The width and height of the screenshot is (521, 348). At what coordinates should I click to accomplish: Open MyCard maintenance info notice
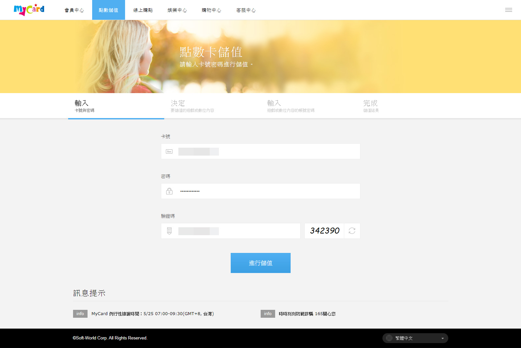pyautogui.click(x=153, y=314)
